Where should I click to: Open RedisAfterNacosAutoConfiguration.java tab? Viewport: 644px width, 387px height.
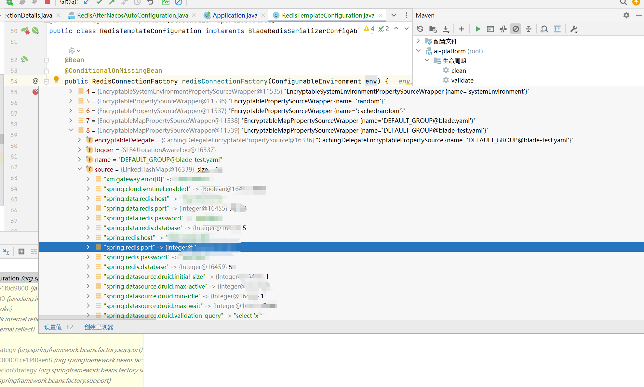click(132, 15)
